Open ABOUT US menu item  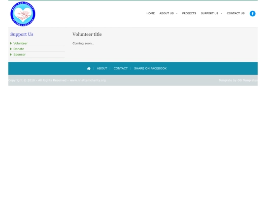[x=166, y=13]
